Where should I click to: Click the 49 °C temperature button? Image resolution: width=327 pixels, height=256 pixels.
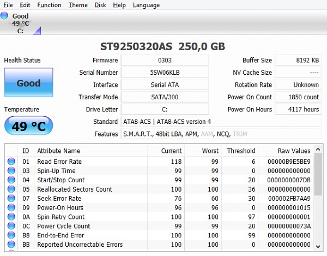(x=28, y=126)
